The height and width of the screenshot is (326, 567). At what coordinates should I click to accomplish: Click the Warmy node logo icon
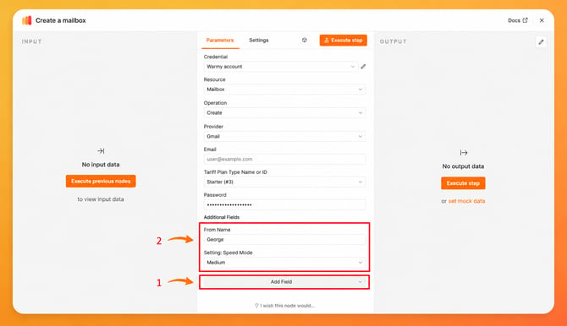(x=27, y=20)
